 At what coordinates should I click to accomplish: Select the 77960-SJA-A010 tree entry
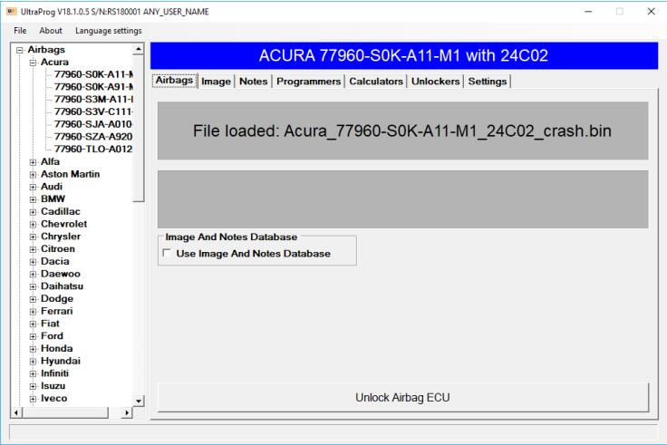tap(93, 124)
